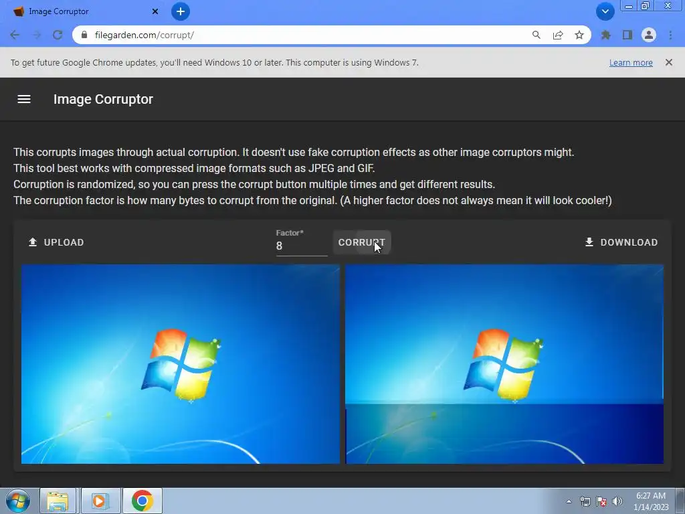The width and height of the screenshot is (685, 514).
Task: Select the Image Corruptor browser tab
Action: pos(85,11)
